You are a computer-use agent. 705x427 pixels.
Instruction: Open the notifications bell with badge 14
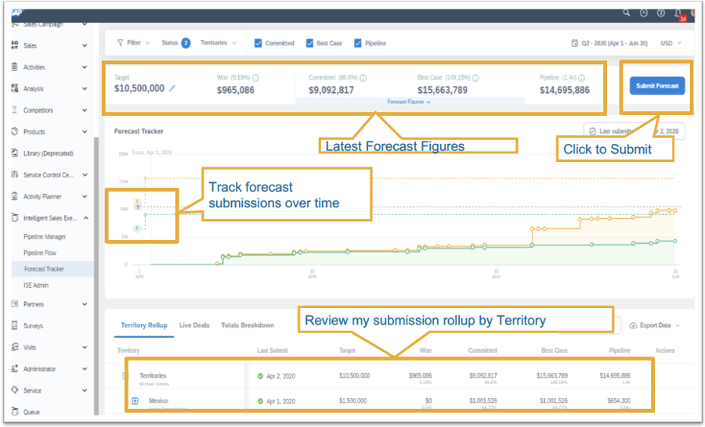pyautogui.click(x=678, y=14)
